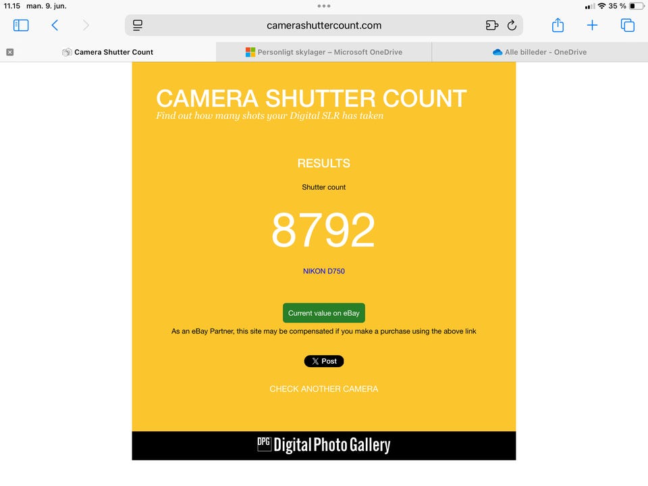Click the extensions icon in address bar
This screenshot has width=648, height=486.
point(492,25)
